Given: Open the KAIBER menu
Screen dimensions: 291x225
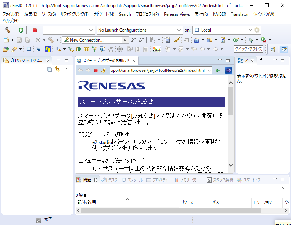Looking at the screenshot, I should (x=220, y=14).
